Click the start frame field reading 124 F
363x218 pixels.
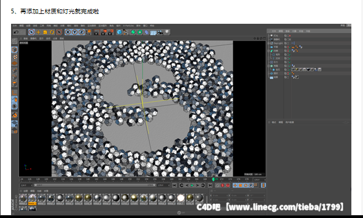pos(26,186)
